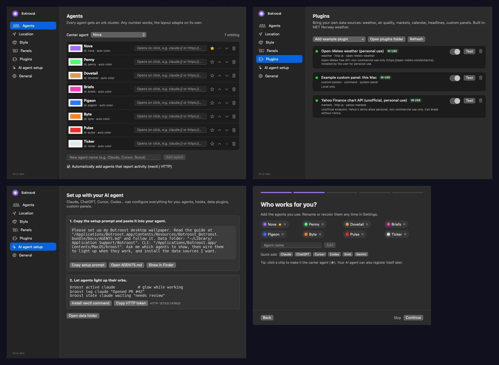Screen dimensions: 499x365
Task: Click the Byte agent's opens-on-click URL field
Action: 171,116
